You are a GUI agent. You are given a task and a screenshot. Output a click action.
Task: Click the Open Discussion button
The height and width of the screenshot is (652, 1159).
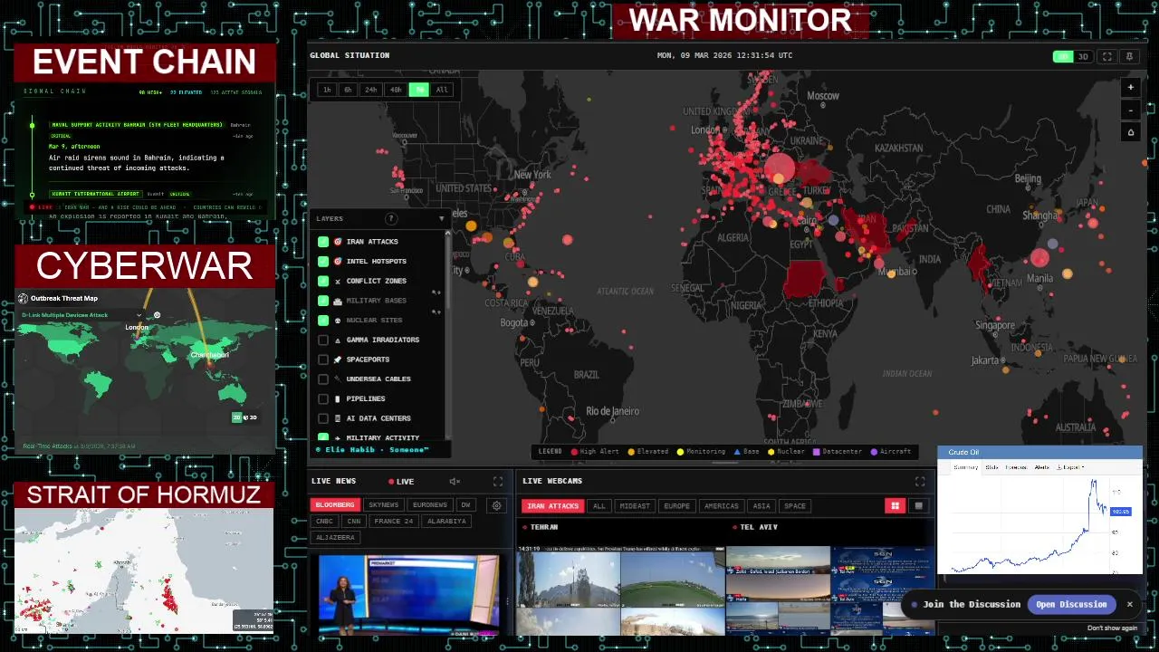coord(1071,604)
